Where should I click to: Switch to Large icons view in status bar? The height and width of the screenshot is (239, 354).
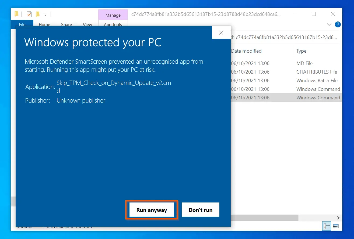click(336, 226)
